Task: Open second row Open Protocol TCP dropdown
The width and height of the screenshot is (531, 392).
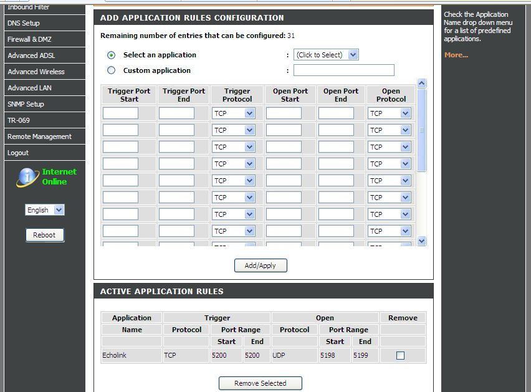Action: tap(389, 130)
